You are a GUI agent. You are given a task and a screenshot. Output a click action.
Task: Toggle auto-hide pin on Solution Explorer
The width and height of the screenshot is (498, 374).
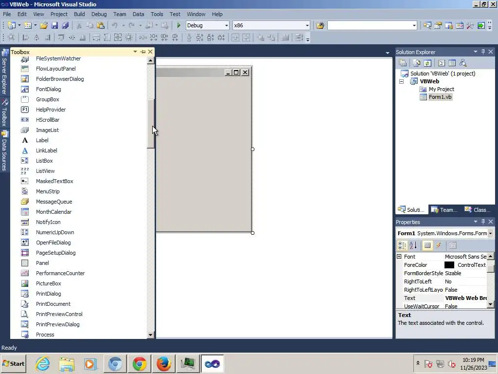tap(483, 52)
